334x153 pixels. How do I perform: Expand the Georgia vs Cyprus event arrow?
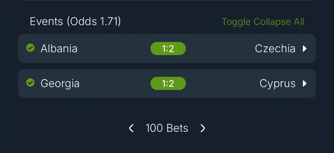tap(305, 83)
